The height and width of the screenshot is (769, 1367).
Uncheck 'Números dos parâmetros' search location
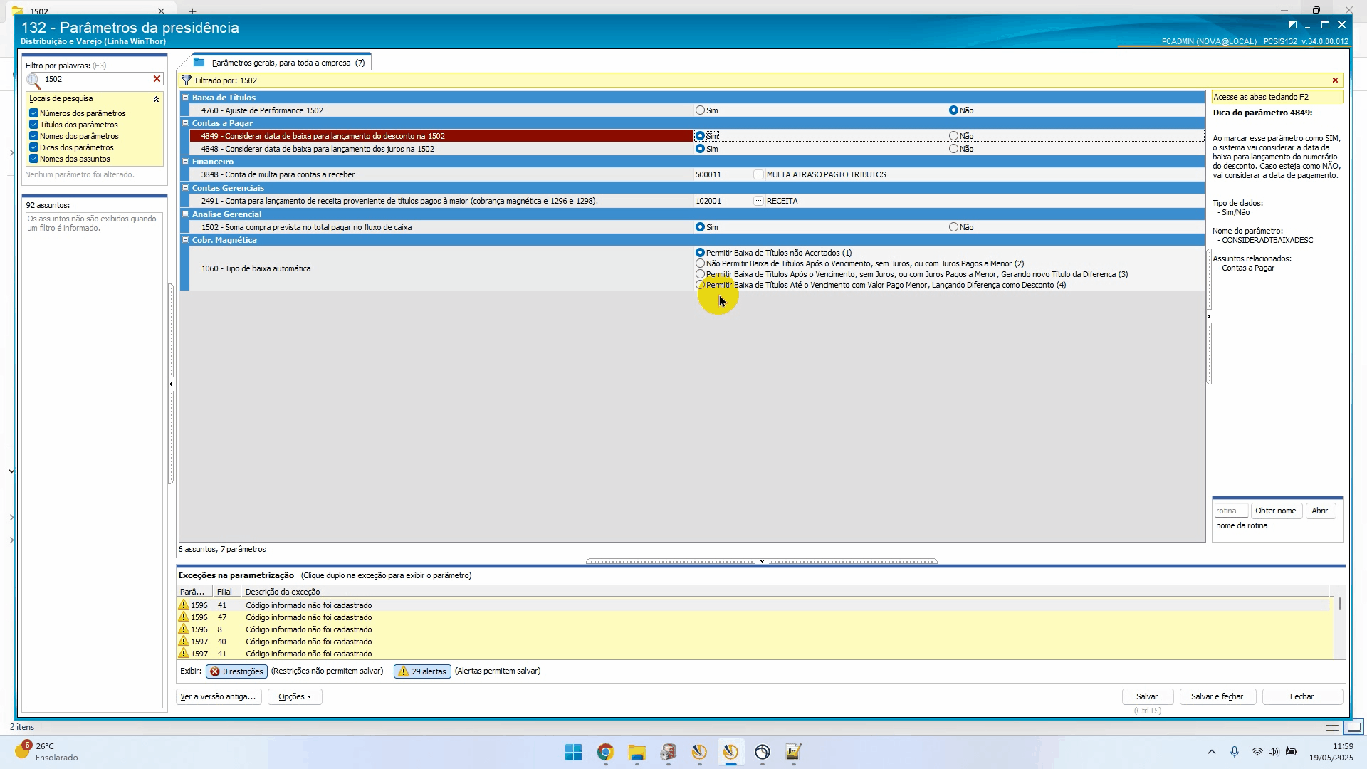[x=33, y=113]
